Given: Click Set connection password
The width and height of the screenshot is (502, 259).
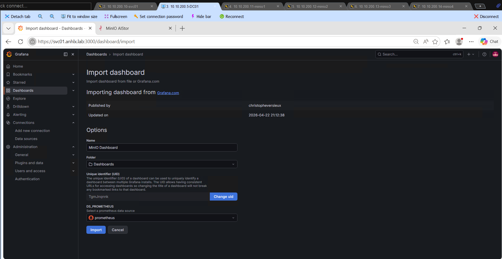Looking at the screenshot, I should (158, 16).
